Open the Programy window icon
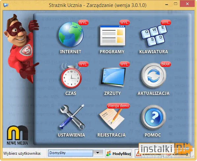Viewport: 197px width, 161px height. pos(113,35)
